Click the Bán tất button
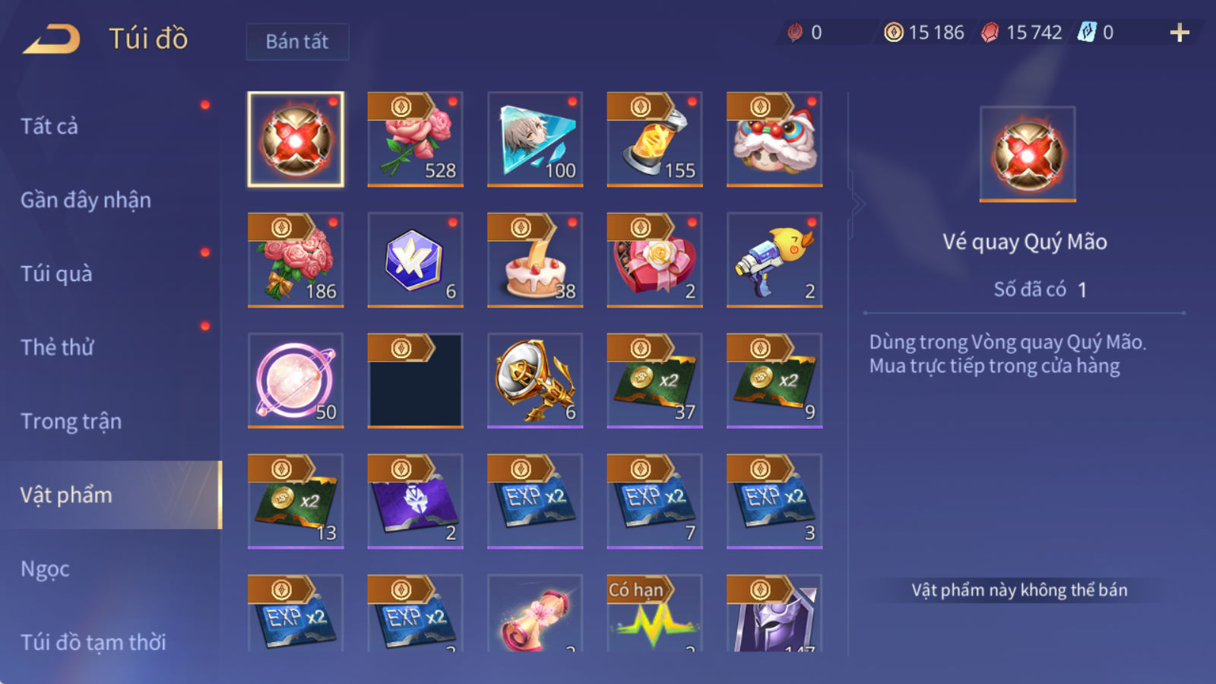This screenshot has height=684, width=1216. 297,41
